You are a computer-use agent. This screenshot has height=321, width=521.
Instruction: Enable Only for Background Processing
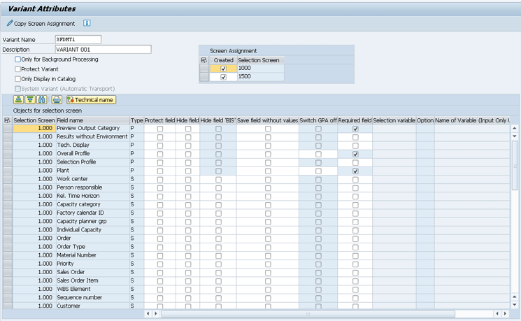coord(18,59)
